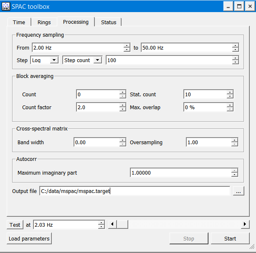Increase the Max. overlap percentage
This screenshot has width=256, height=253.
point(230,105)
